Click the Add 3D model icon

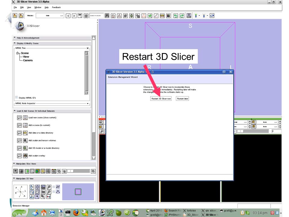[25, 148]
